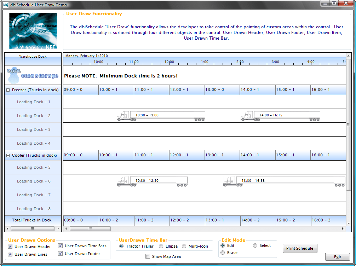Select the 14:00 - 16:15 tractor trailer item

(x=280, y=116)
